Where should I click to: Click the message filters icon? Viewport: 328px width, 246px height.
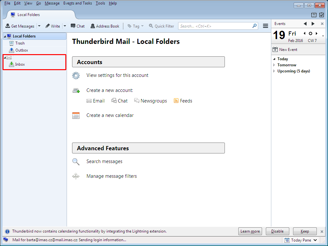(x=76, y=176)
